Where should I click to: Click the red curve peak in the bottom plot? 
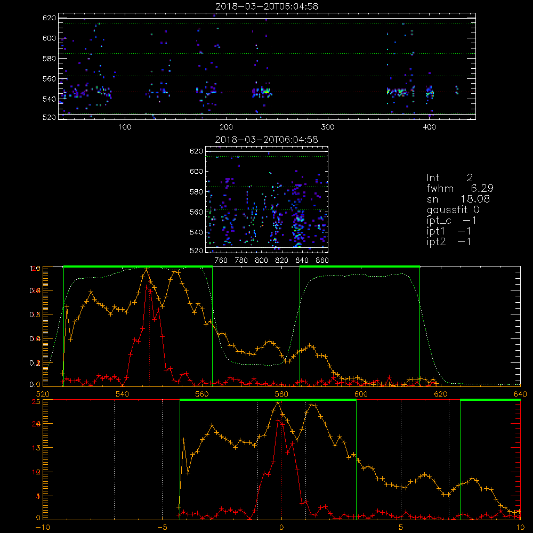pyautogui.click(x=278, y=420)
